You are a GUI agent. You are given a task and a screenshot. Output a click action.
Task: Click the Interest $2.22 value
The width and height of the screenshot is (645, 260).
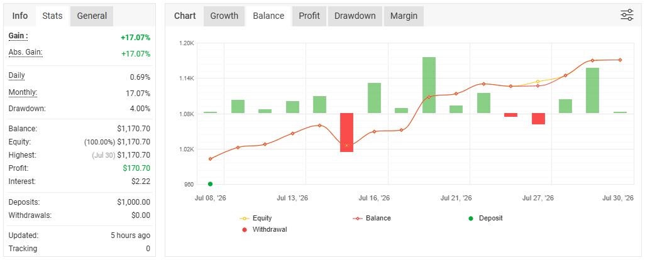click(x=142, y=181)
